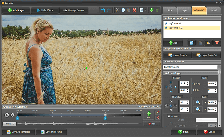Switch to the Layer tab
The image size is (224, 137).
185,10
